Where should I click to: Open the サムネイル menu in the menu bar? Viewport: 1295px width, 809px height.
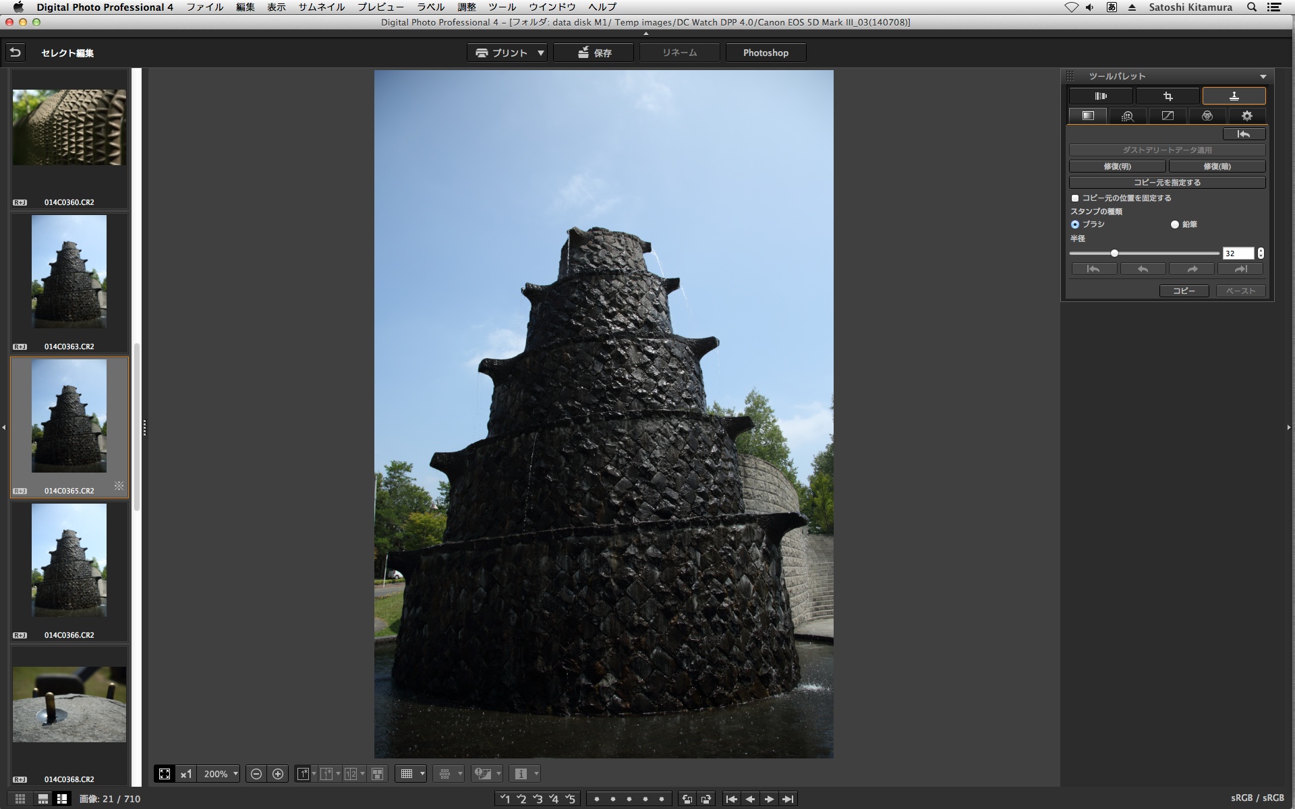[x=322, y=7]
